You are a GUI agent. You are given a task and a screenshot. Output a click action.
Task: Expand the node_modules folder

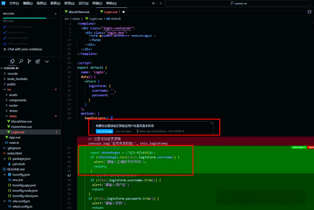coord(17,79)
